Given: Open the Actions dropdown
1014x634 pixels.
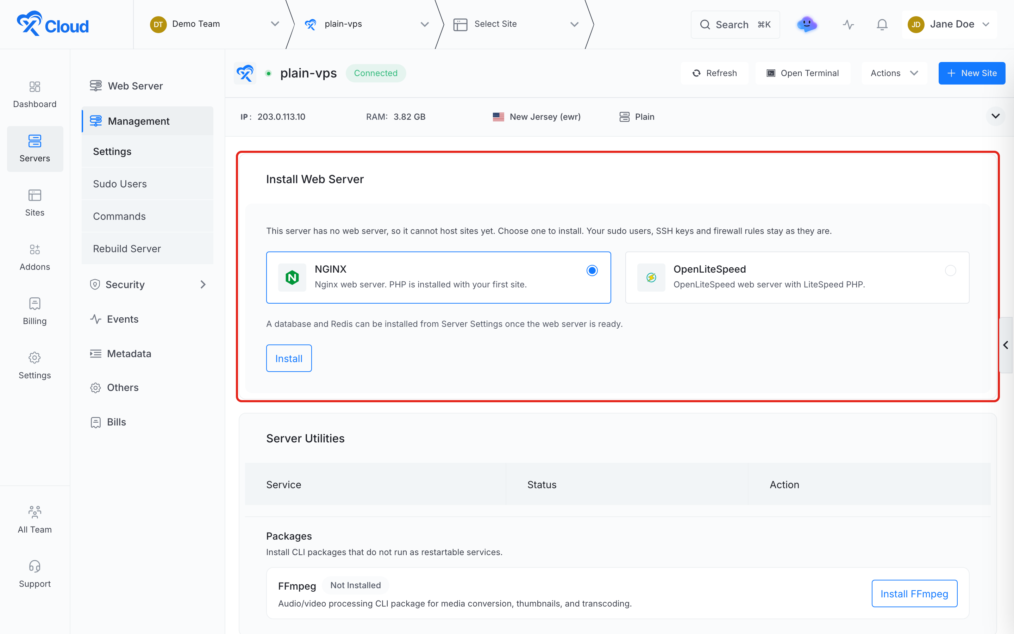Looking at the screenshot, I should coord(894,73).
